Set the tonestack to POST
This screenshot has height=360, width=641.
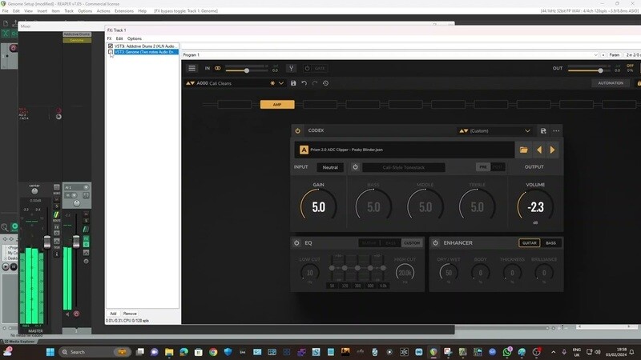[x=498, y=167]
